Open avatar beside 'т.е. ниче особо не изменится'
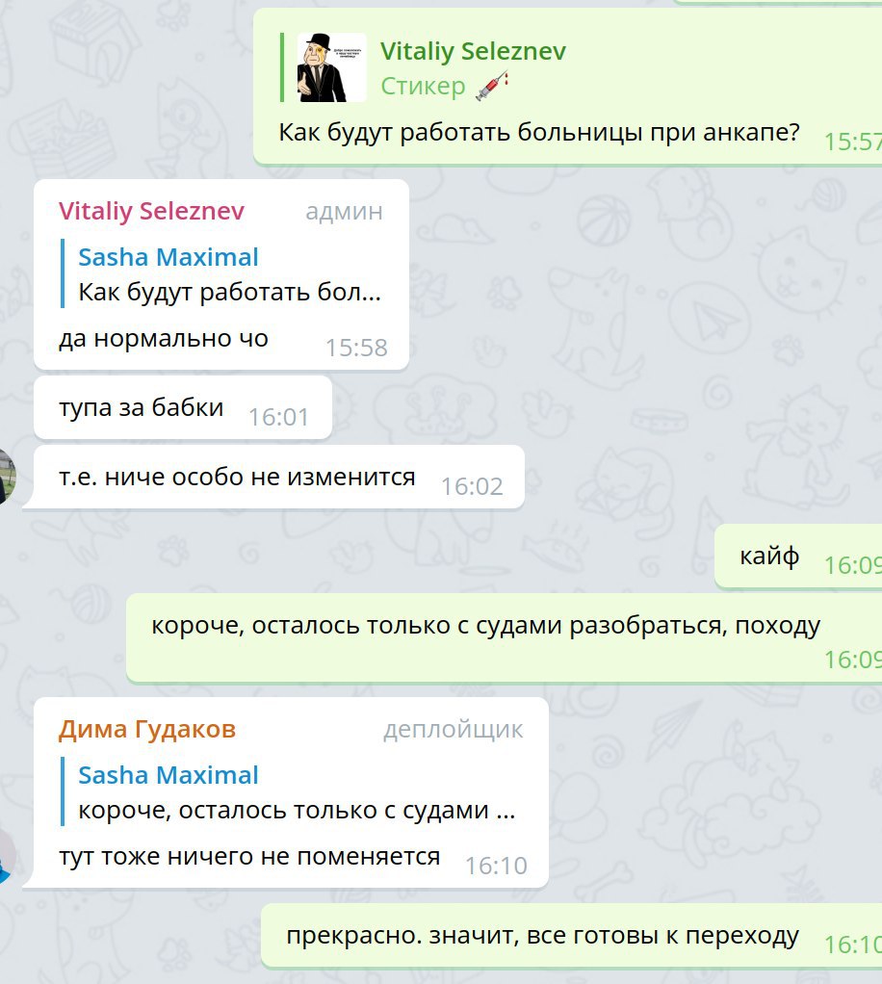 [5, 477]
